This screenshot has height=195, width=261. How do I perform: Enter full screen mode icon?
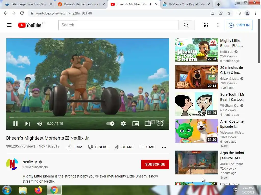click(x=160, y=124)
